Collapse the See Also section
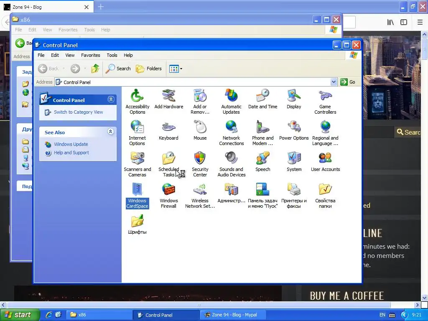Screen dimensions: 428x321 (x=110, y=132)
